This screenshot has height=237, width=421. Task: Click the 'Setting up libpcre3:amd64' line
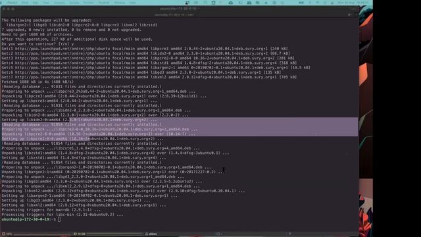click(79, 101)
